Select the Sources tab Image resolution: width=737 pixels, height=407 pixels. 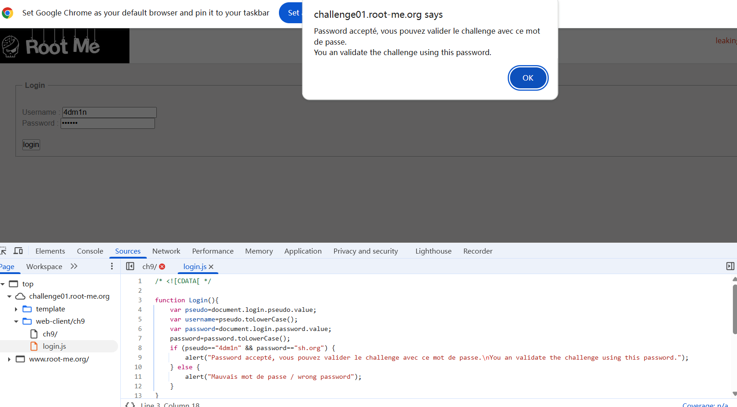pos(128,251)
